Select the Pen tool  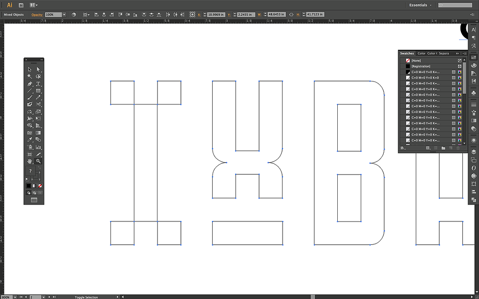[x=30, y=84]
